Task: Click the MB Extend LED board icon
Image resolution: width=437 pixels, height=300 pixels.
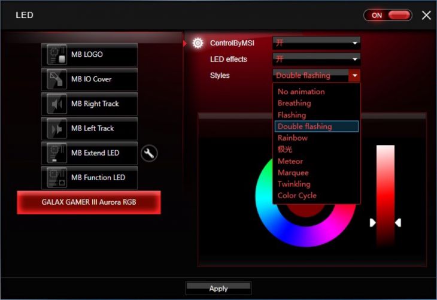Action: coord(57,153)
